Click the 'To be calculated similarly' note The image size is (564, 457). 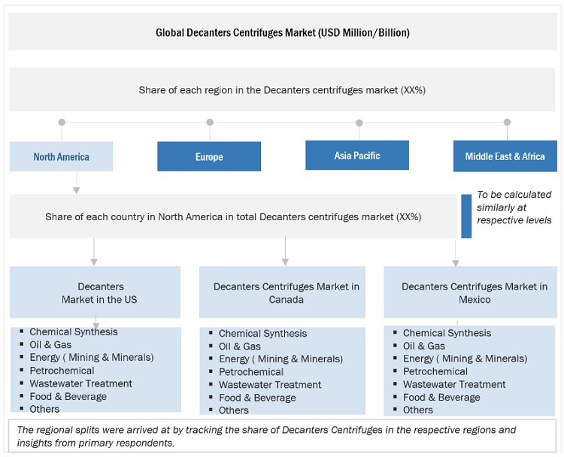(x=514, y=207)
